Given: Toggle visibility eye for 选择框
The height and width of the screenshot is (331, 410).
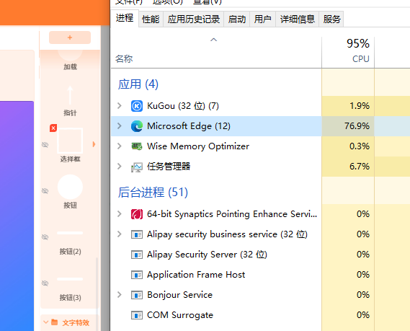Looking at the screenshot, I should pyautogui.click(x=45, y=144).
